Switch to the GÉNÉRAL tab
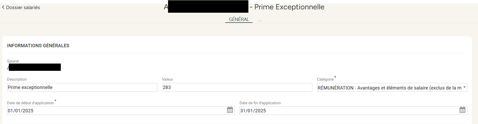478x124 pixels. (x=239, y=19)
